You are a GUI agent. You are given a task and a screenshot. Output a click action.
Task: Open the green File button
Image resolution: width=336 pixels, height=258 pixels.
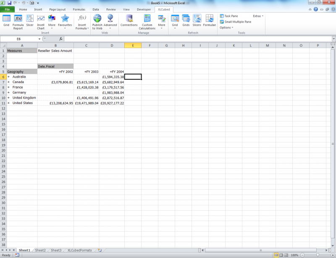tap(7, 9)
